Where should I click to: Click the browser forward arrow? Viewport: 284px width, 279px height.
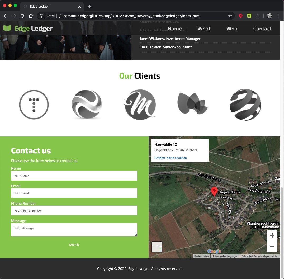14,16
